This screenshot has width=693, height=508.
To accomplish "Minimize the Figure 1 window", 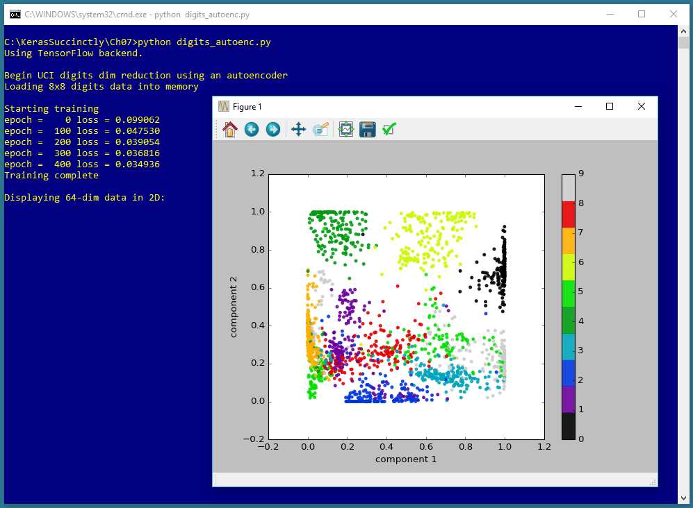I will 578,106.
